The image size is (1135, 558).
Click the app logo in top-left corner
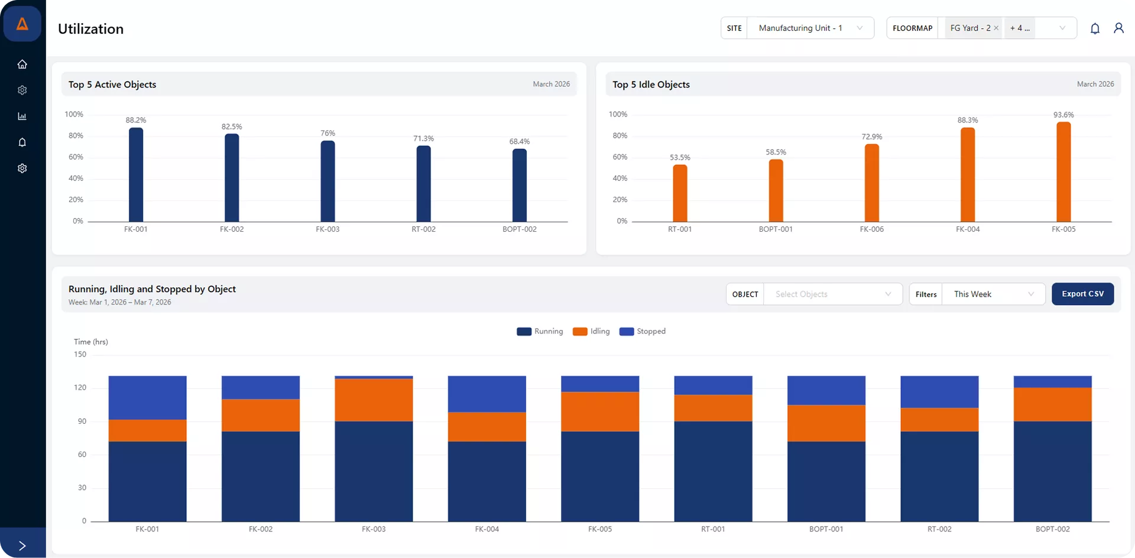tap(22, 24)
